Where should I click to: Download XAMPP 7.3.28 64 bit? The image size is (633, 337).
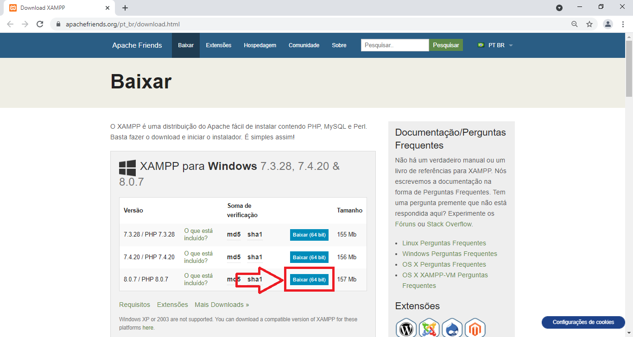(310, 235)
